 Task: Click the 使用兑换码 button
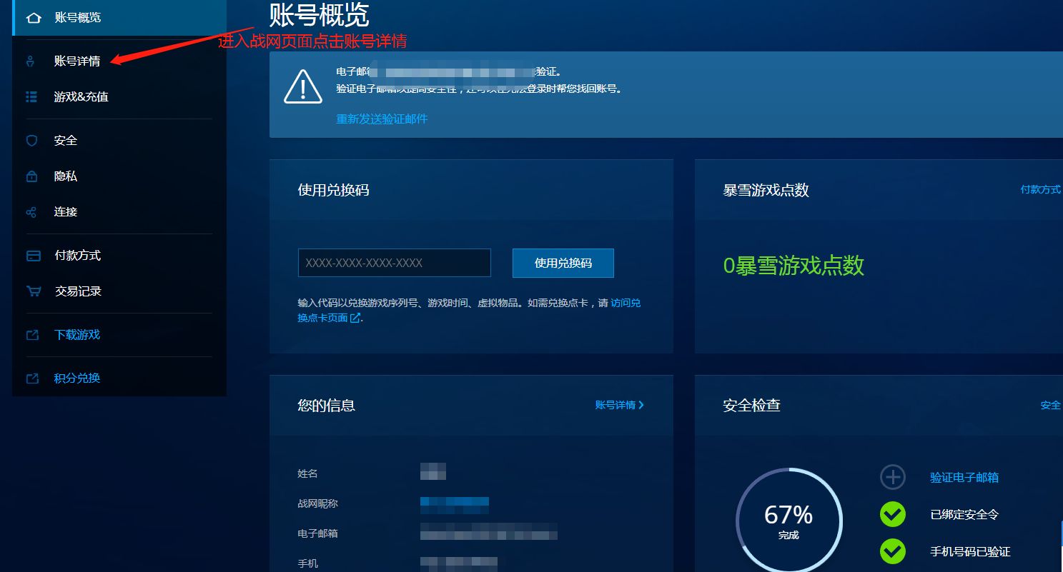pos(563,263)
